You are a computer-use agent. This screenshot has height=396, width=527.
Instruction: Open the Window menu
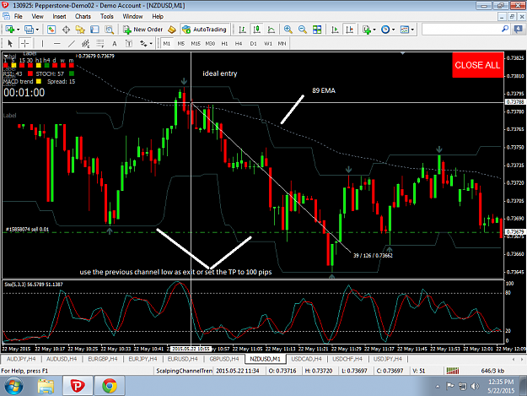pos(132,16)
